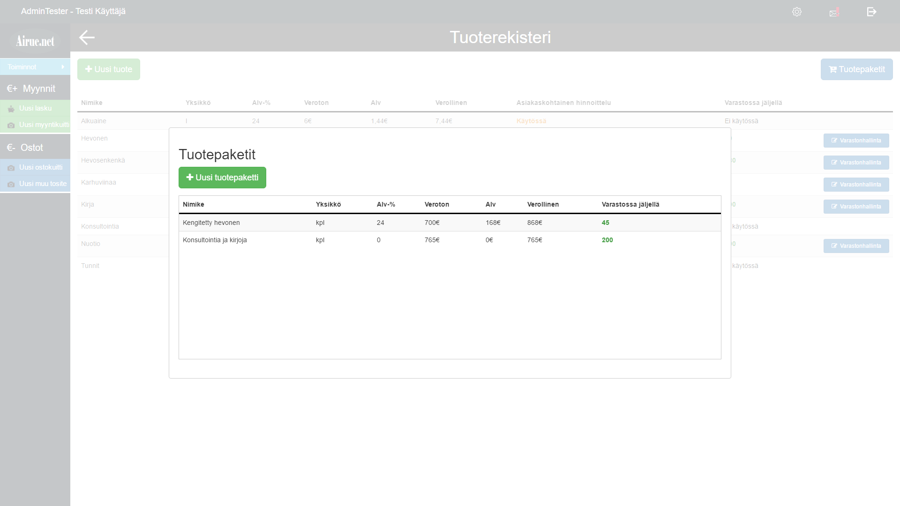Image resolution: width=900 pixels, height=506 pixels.
Task: Click the Käytössä pricing status for Alkuaine
Action: click(x=532, y=121)
